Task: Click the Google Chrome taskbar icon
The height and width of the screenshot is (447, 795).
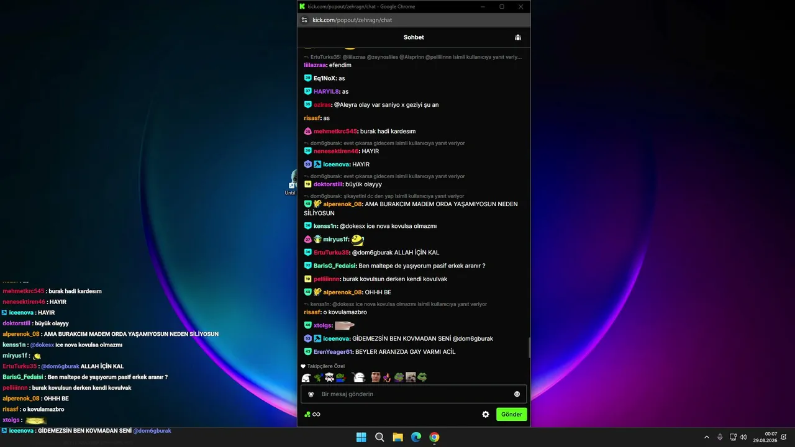Action: (434, 437)
